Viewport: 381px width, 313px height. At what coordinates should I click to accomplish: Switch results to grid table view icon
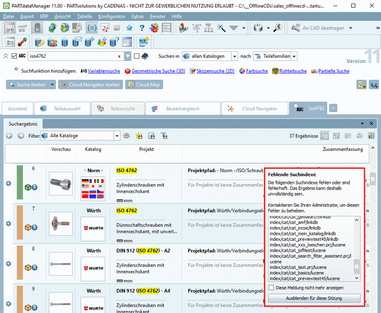pyautogui.click(x=336, y=136)
